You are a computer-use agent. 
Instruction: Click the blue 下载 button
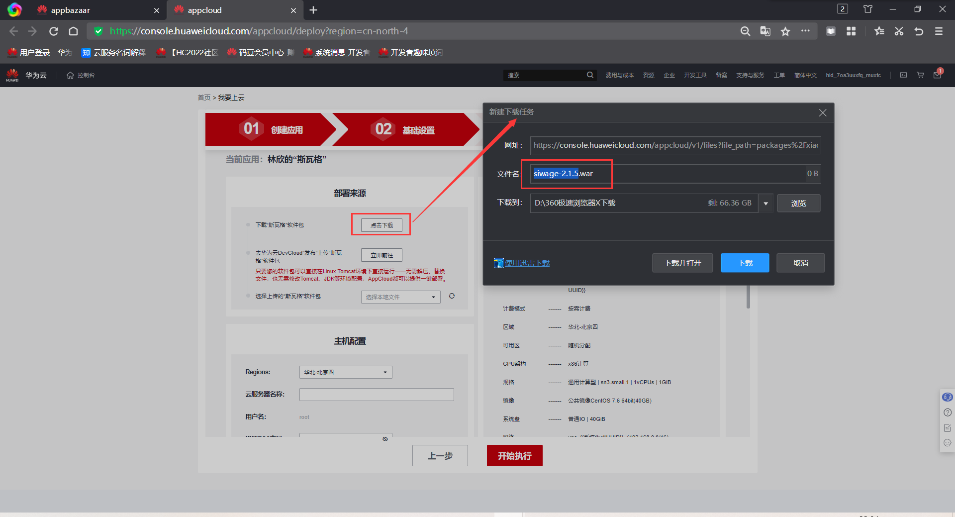[x=745, y=263]
